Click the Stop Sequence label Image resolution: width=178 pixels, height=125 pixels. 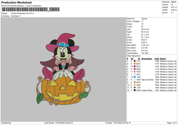click(133, 55)
